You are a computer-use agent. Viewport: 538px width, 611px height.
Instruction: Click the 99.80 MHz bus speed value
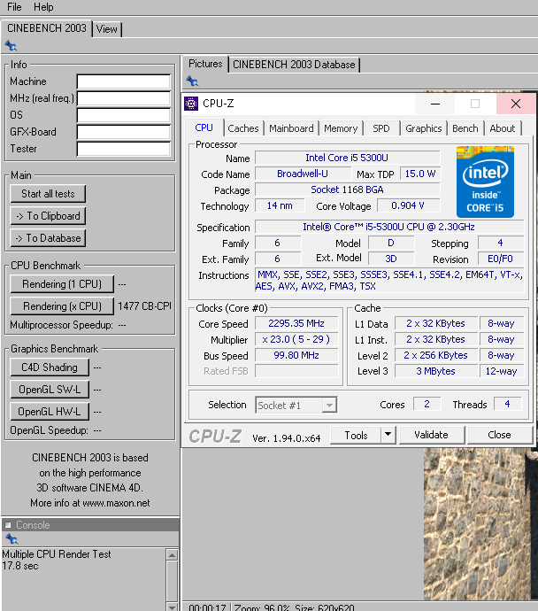(296, 355)
